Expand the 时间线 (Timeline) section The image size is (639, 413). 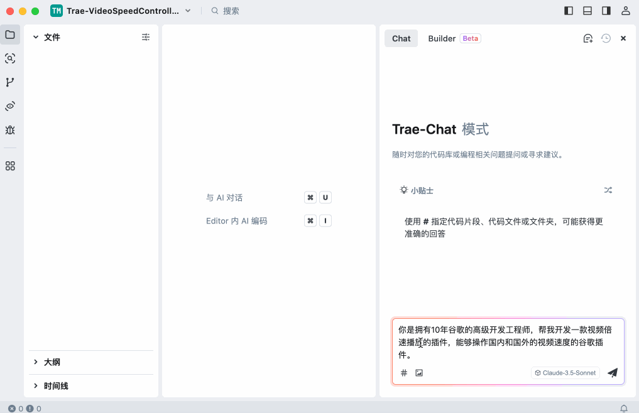point(57,385)
